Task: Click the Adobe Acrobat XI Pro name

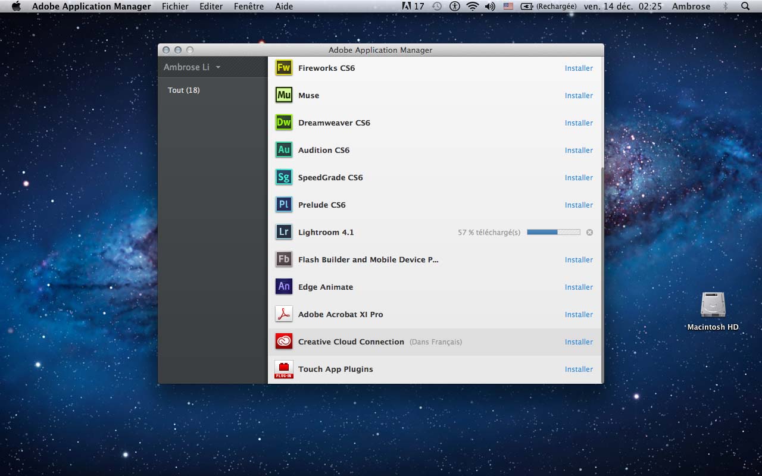Action: coord(341,314)
